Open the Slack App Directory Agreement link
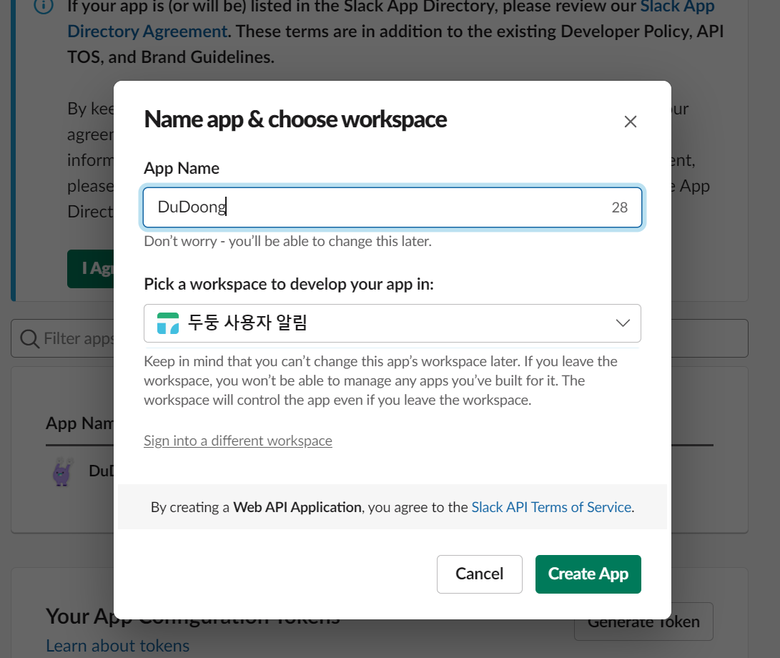 pyautogui.click(x=147, y=31)
